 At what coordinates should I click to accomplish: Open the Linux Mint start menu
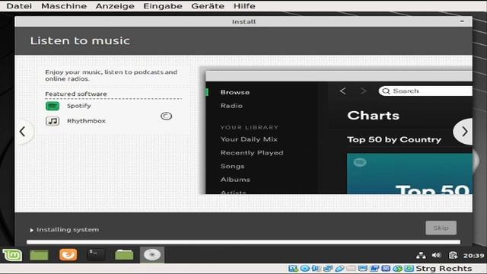click(x=12, y=255)
